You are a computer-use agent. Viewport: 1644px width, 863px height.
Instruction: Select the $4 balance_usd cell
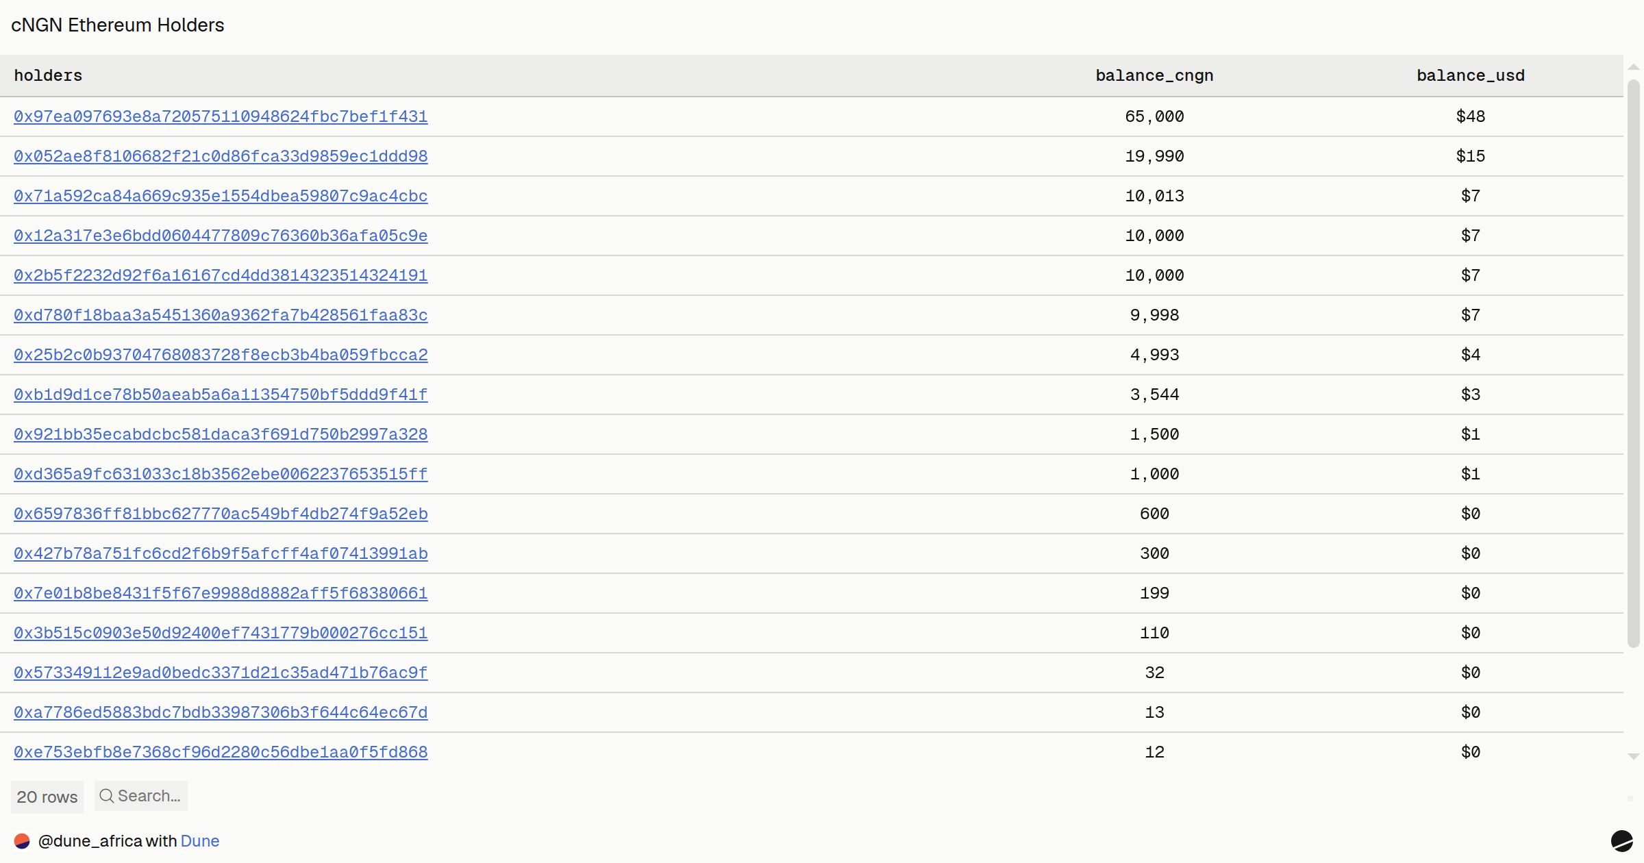[1471, 355]
